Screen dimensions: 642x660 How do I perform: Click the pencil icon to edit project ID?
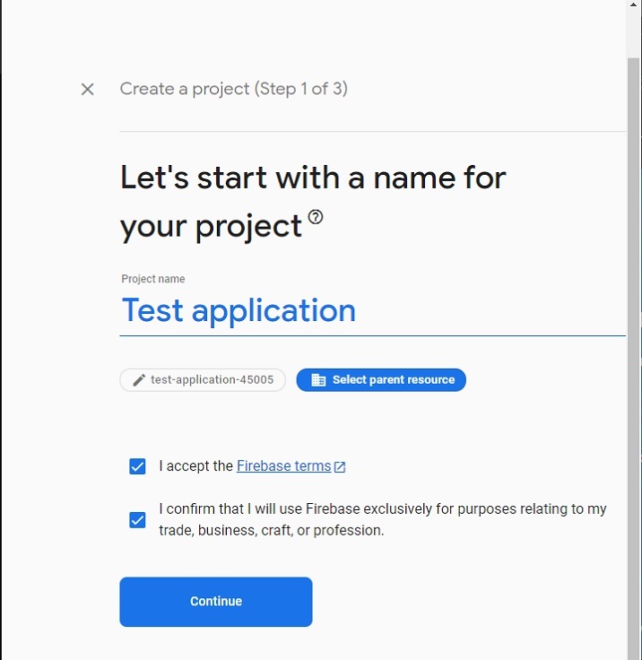tap(139, 380)
